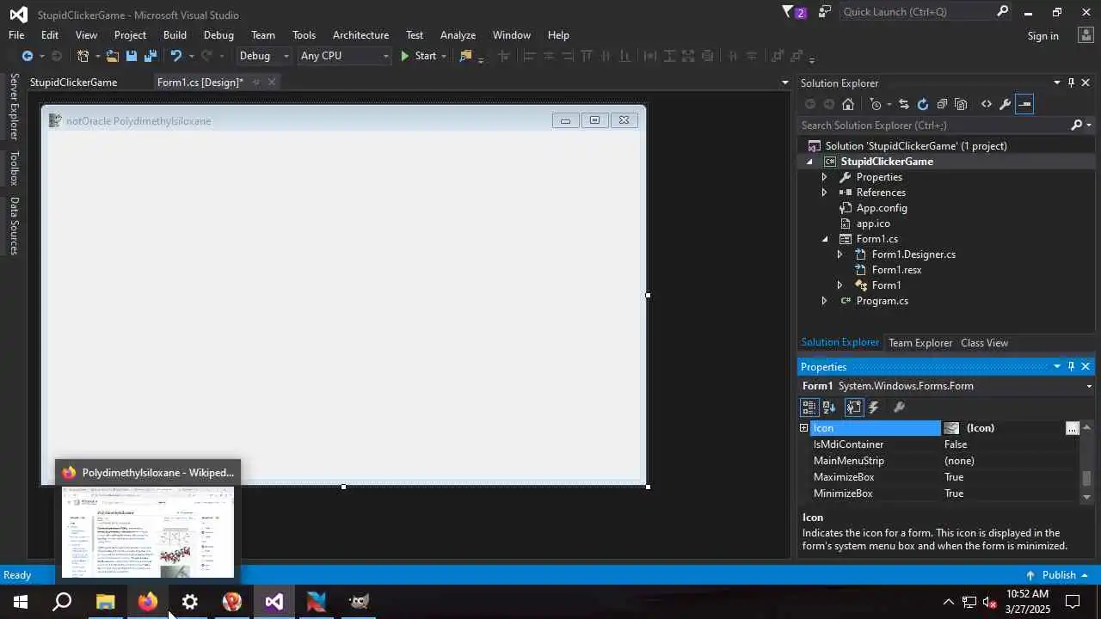
Task: Collapse the Form1.cs node
Action: point(825,239)
